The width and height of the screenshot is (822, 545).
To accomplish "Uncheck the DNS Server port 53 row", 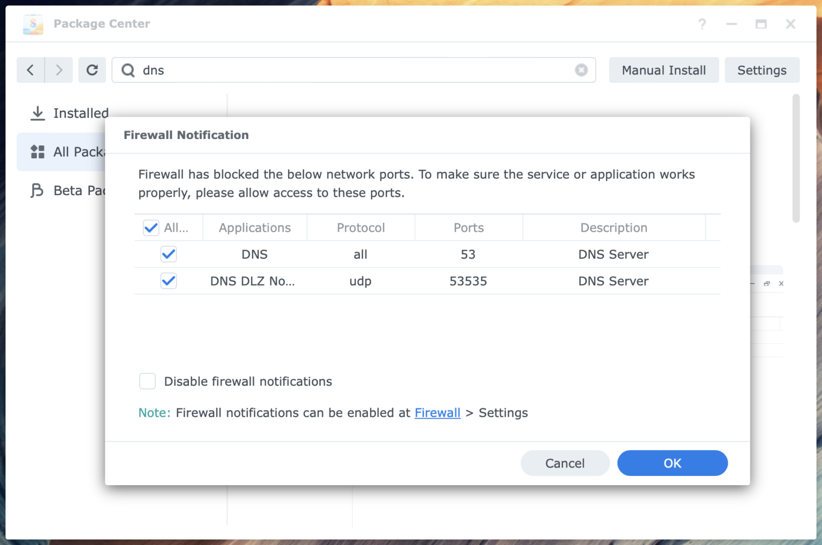I will coord(168,254).
